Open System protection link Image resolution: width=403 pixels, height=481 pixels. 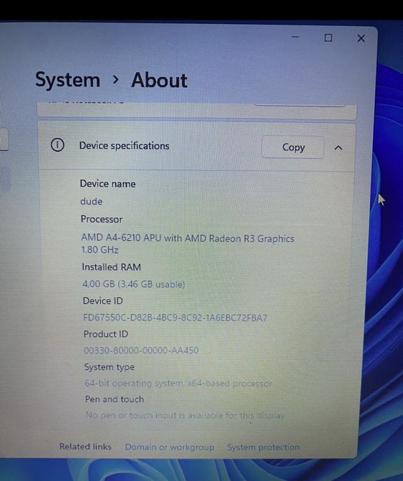click(x=263, y=447)
